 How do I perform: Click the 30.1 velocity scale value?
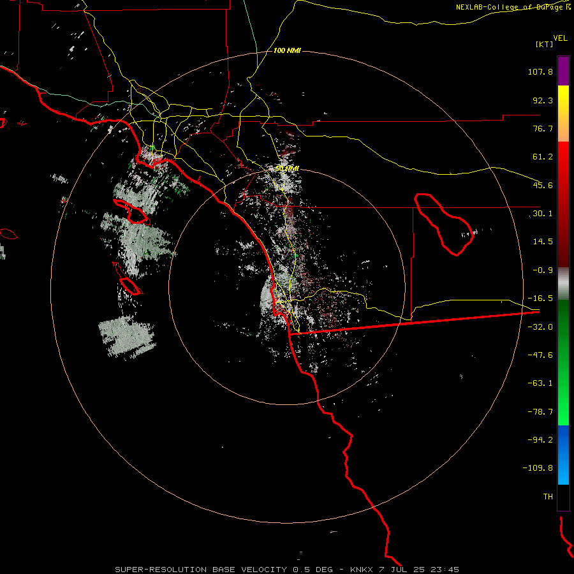[543, 214]
